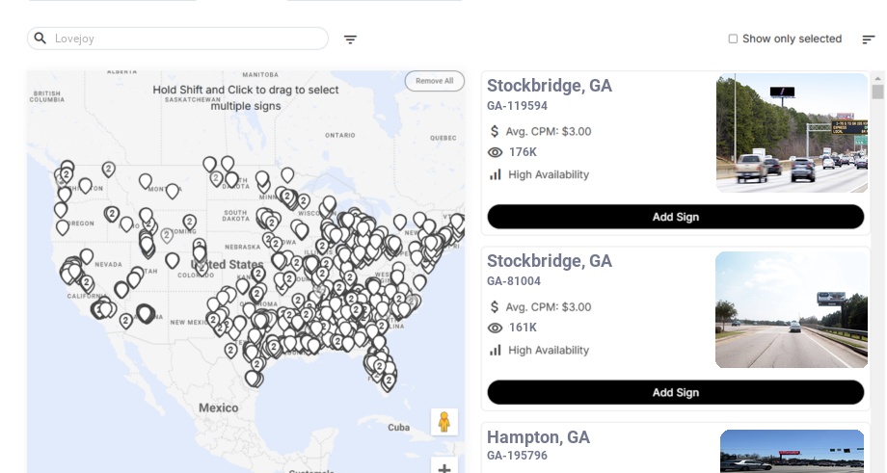This screenshot has height=473, width=887.
Task: Open Hampton, GA listing title
Action: tap(538, 437)
